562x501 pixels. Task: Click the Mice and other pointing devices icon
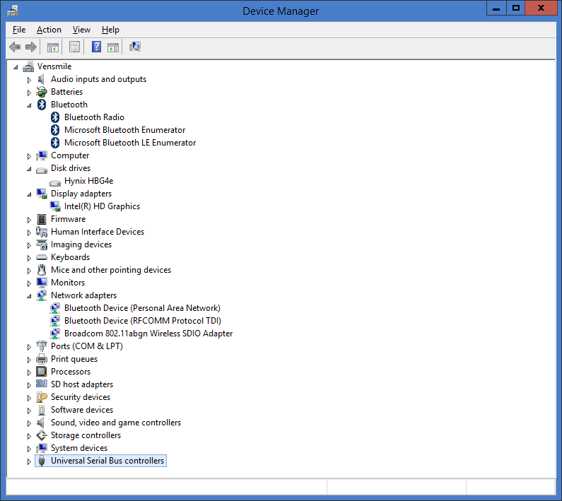click(x=42, y=270)
